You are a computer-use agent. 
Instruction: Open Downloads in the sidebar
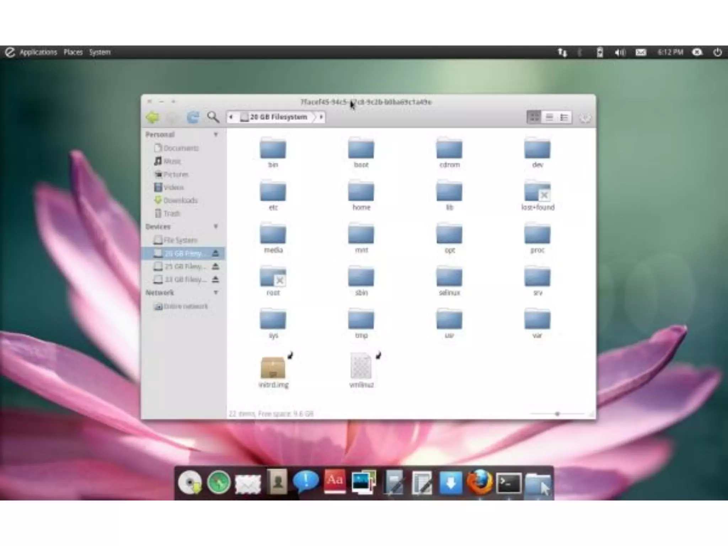pos(180,200)
